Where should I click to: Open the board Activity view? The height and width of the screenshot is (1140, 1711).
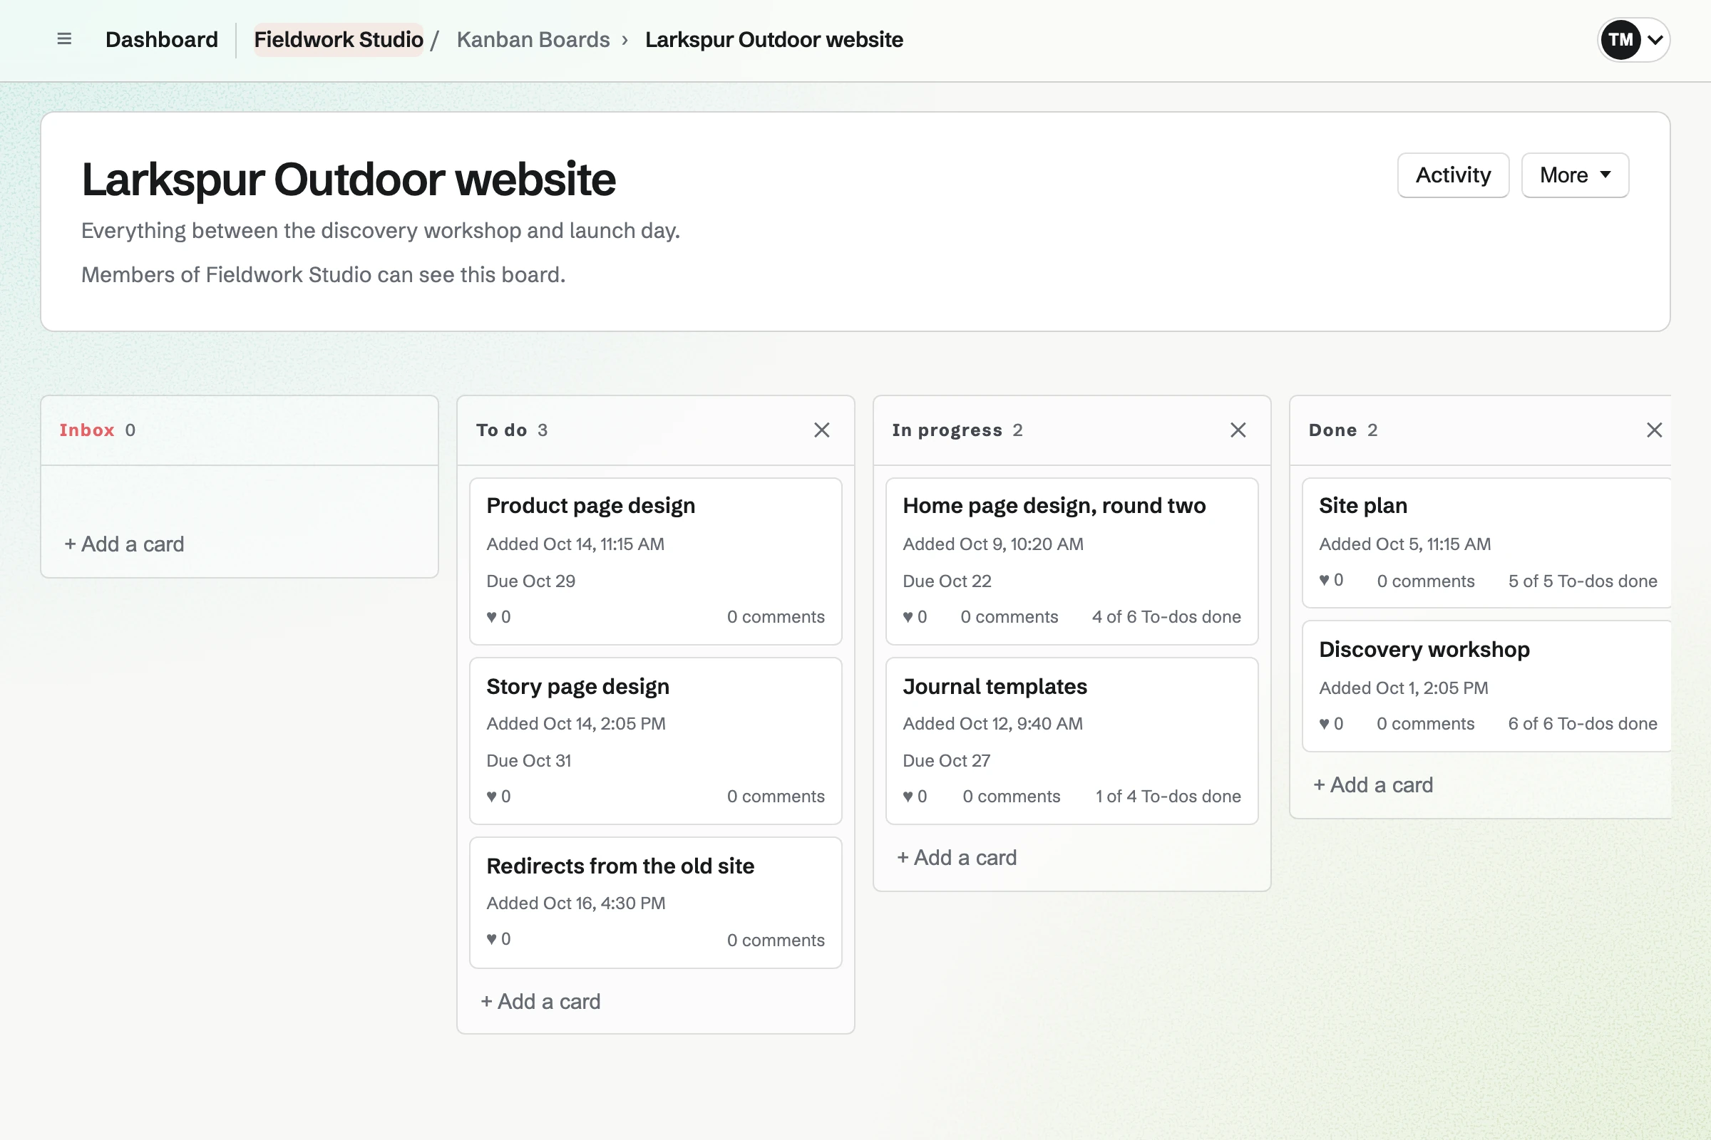pos(1453,175)
